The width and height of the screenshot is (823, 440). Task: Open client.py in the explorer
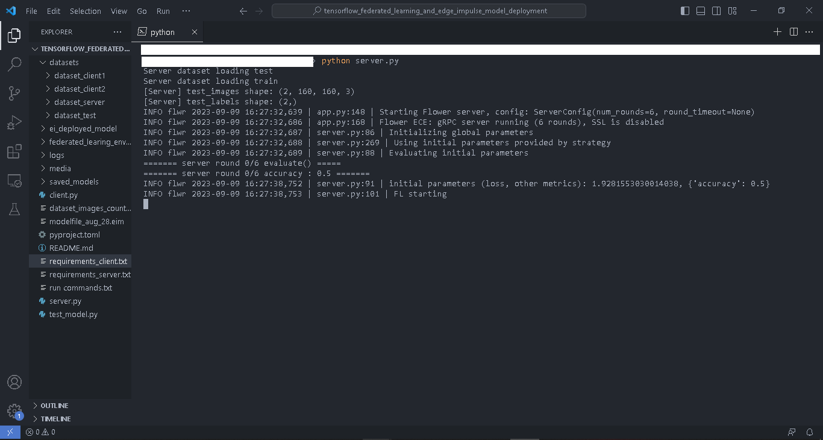click(80, 195)
